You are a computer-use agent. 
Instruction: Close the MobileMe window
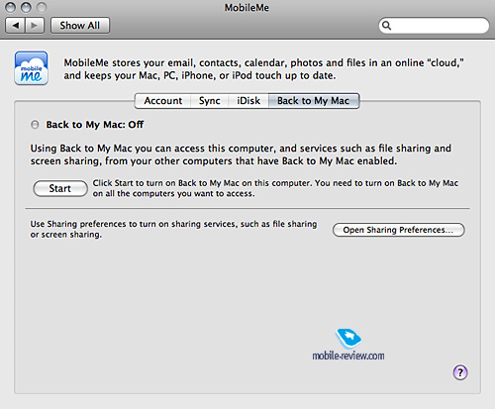[10, 7]
